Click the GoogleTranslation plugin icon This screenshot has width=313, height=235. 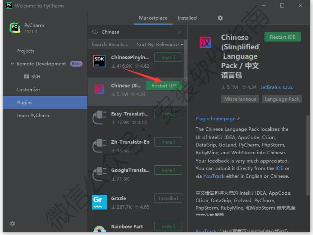[99, 174]
